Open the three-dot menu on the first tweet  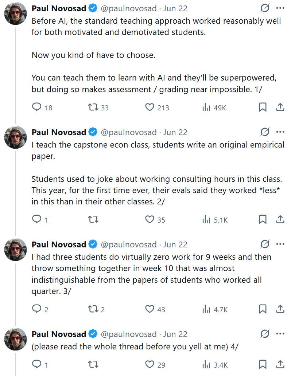280,8
